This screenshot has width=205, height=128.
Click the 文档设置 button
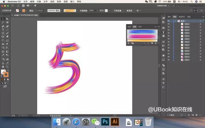118,11
